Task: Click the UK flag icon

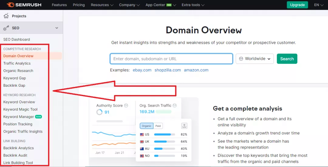Action: click(142, 142)
